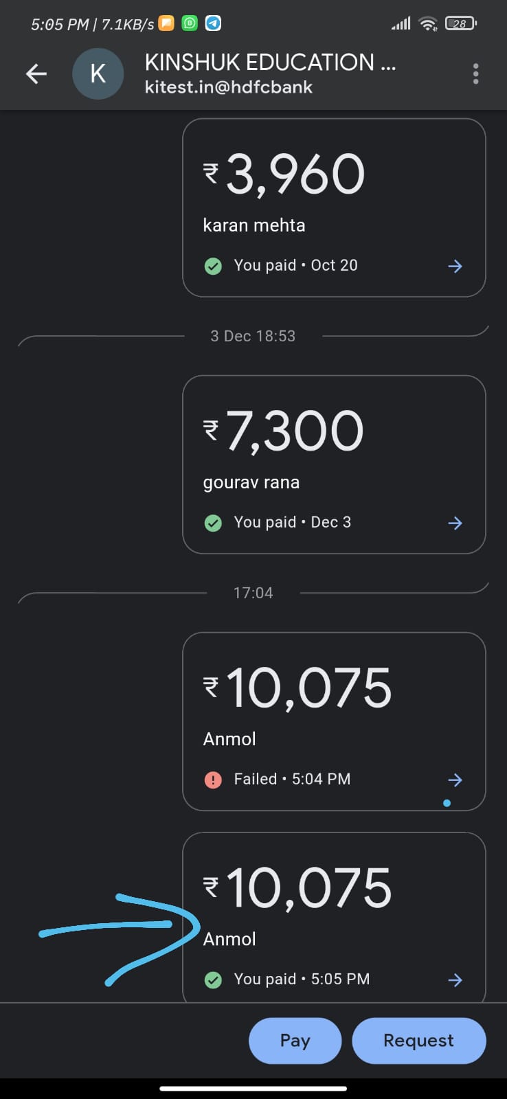
Task: Open details arrow for paid 5:05 PM payment
Action: (x=455, y=980)
